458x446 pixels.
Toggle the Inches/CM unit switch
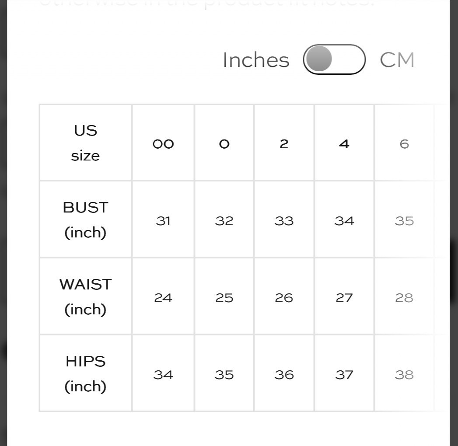334,59
